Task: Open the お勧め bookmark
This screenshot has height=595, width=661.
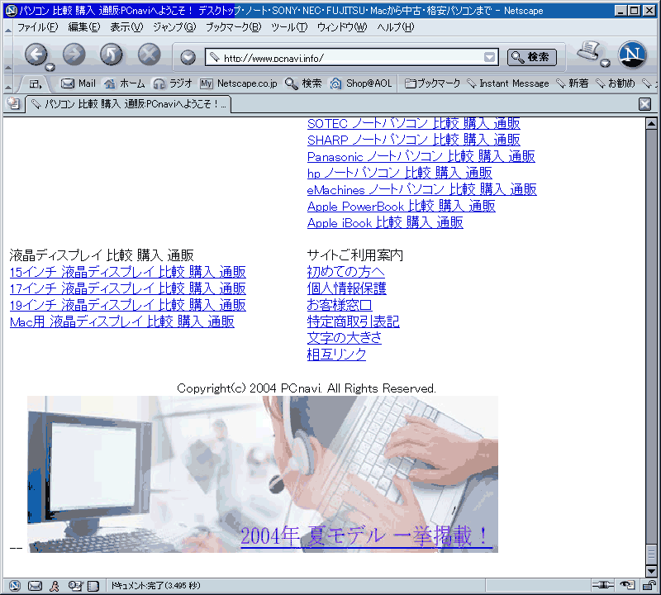Action: pos(615,83)
